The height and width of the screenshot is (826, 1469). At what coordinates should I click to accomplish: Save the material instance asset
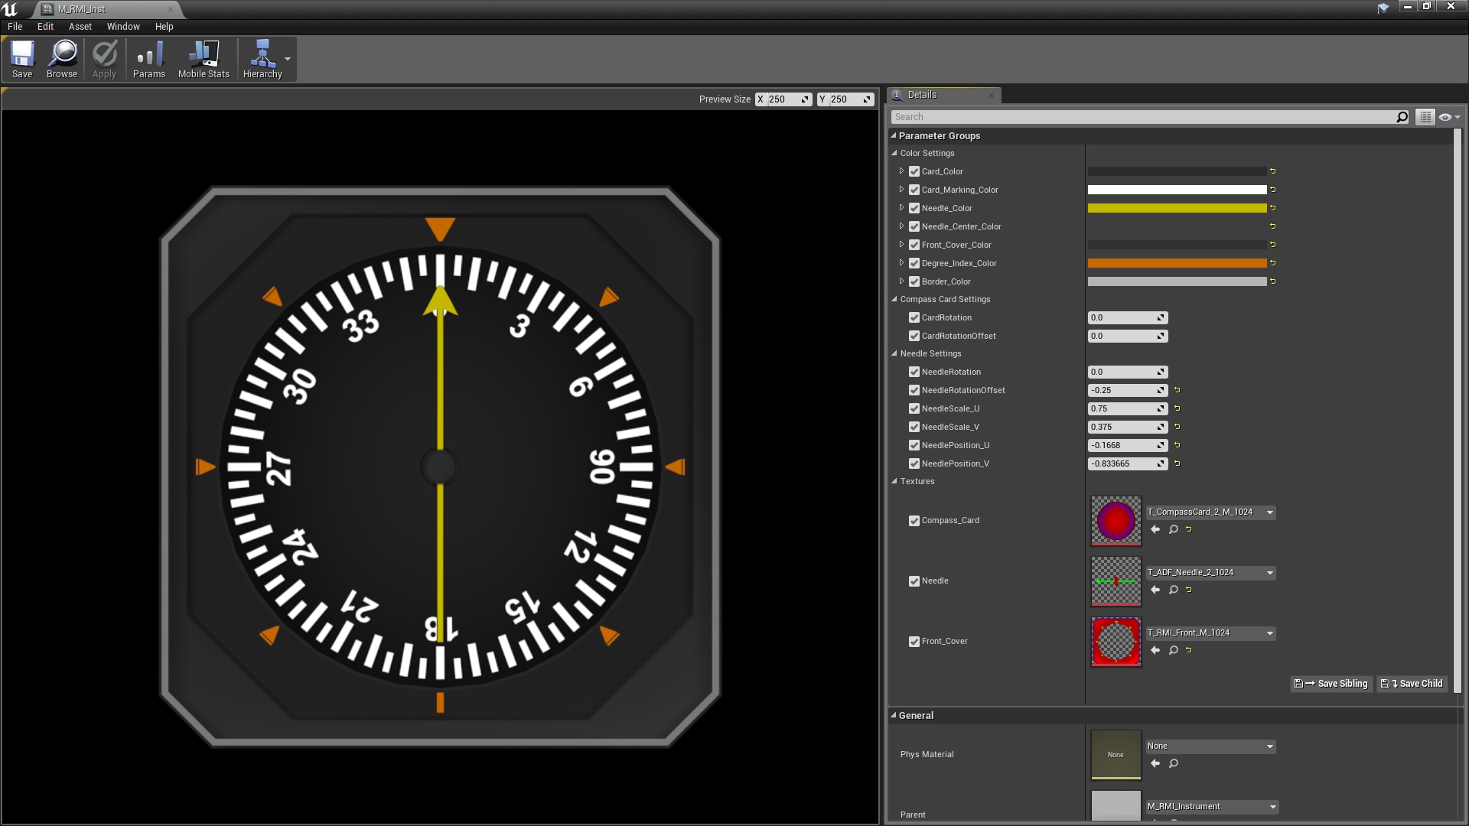pos(22,58)
